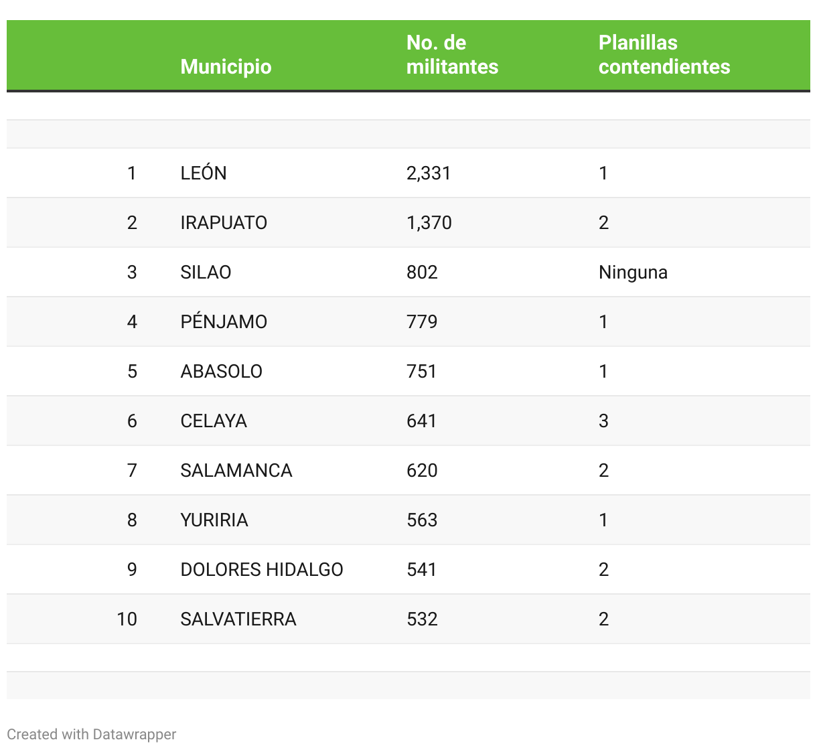Click the No. de militantes header
Viewport: 817px width, 750px height.
point(452,55)
